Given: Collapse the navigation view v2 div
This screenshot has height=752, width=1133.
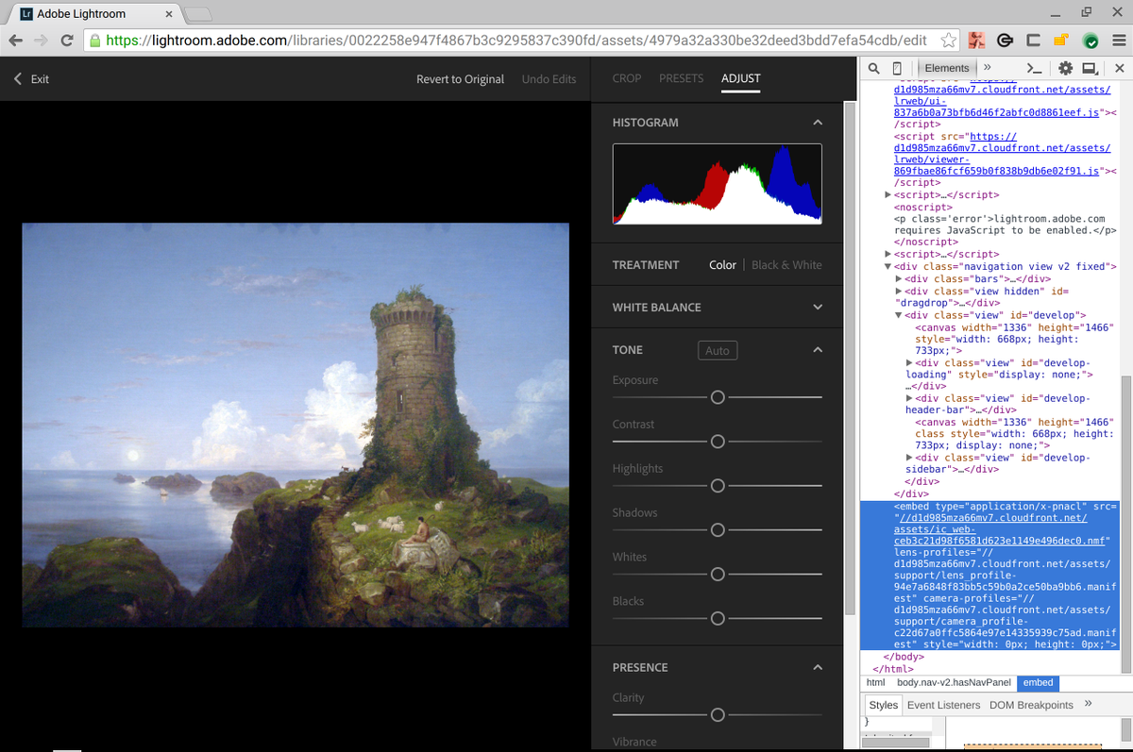Looking at the screenshot, I should coord(888,267).
